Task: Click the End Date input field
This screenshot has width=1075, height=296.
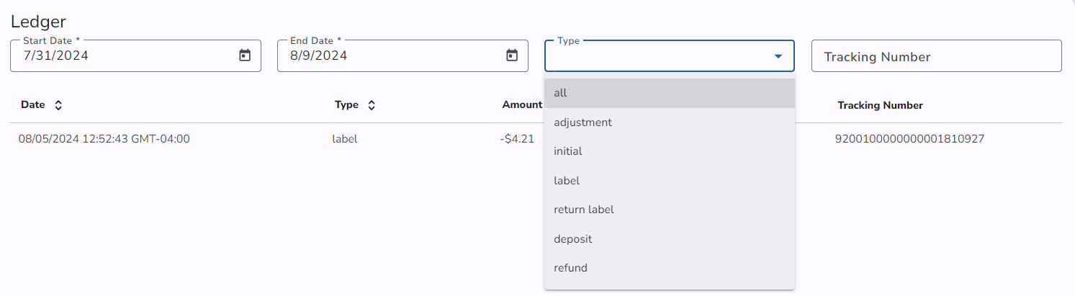Action: (x=389, y=55)
